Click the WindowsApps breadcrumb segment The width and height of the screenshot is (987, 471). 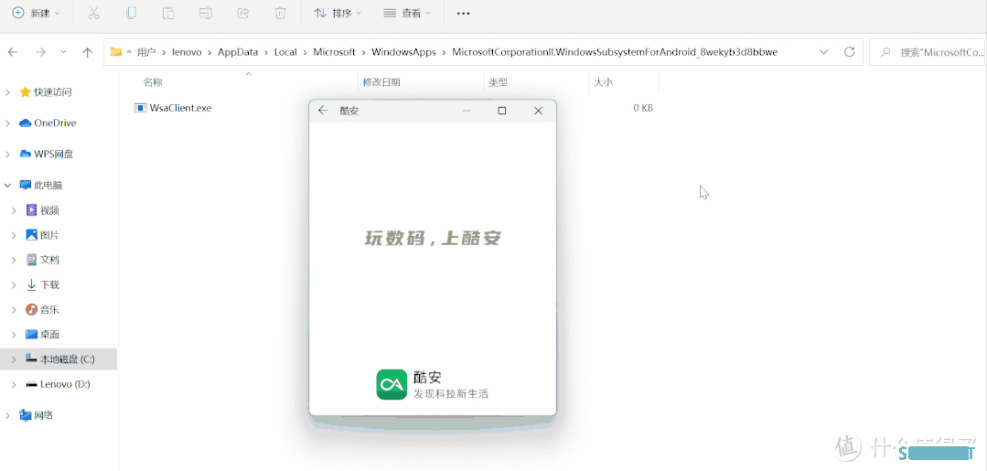tap(403, 52)
